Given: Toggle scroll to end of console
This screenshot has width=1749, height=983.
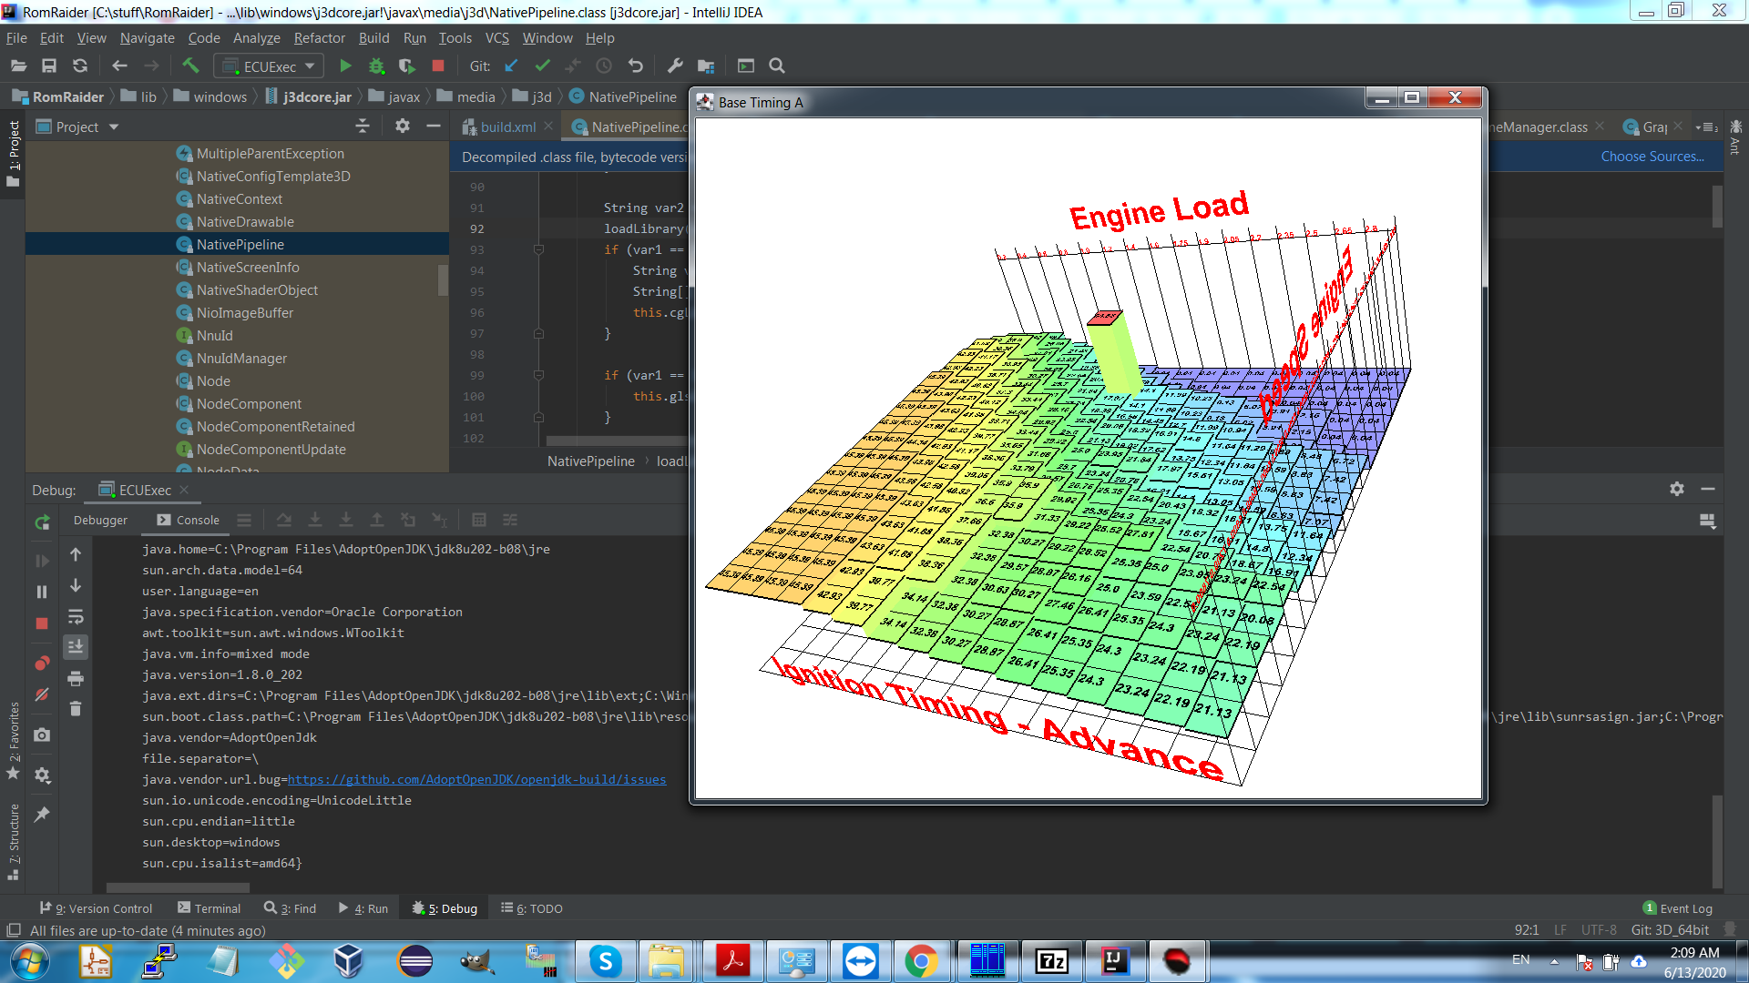Looking at the screenshot, I should (x=76, y=646).
